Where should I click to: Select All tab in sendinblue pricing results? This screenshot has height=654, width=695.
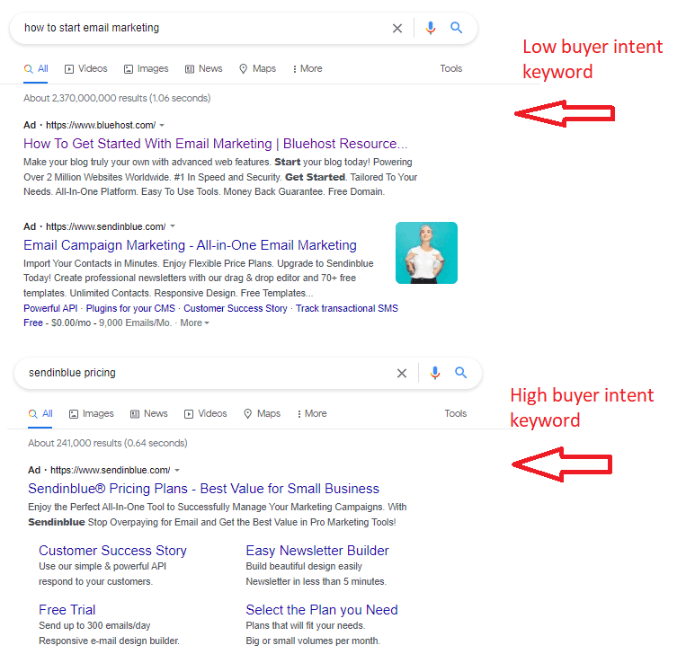[40, 413]
